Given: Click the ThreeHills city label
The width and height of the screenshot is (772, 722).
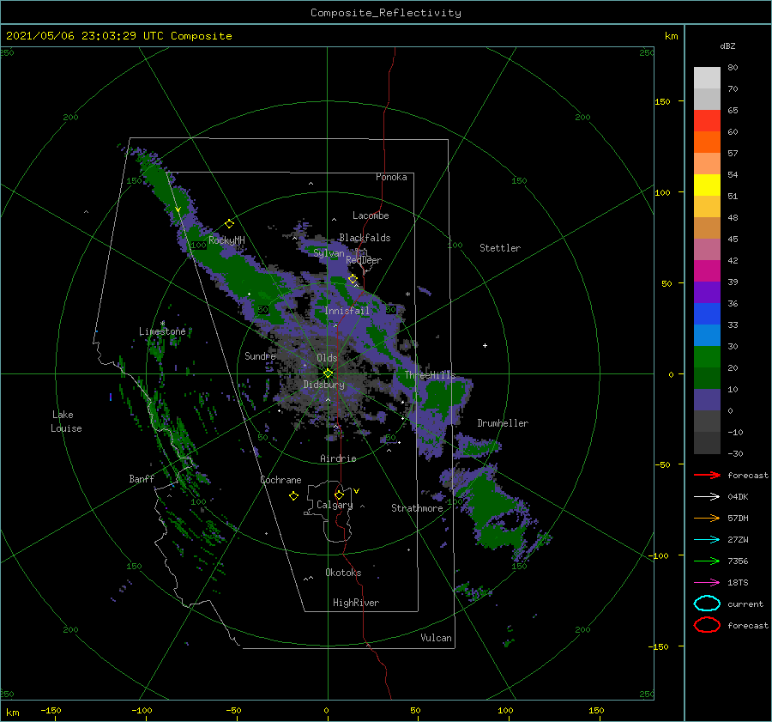Looking at the screenshot, I should [x=431, y=375].
